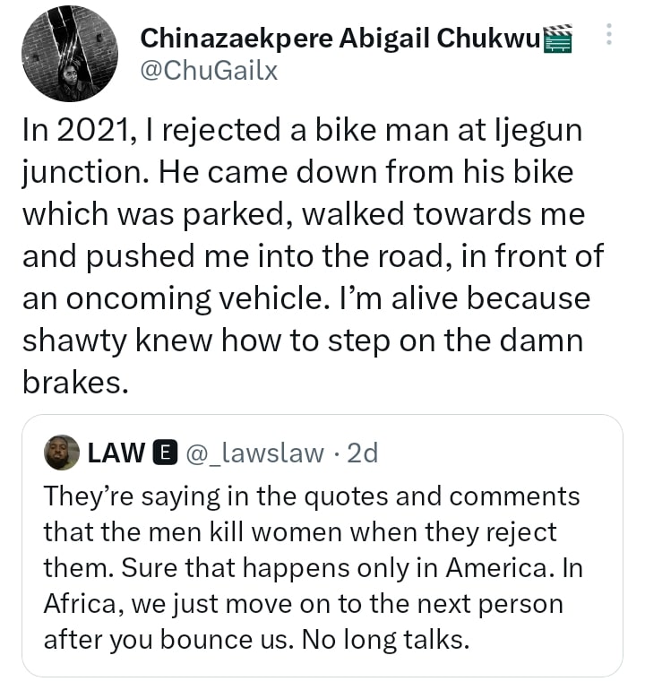The height and width of the screenshot is (690, 645).
Task: Open the three-dot more options menu
Action: tap(610, 35)
